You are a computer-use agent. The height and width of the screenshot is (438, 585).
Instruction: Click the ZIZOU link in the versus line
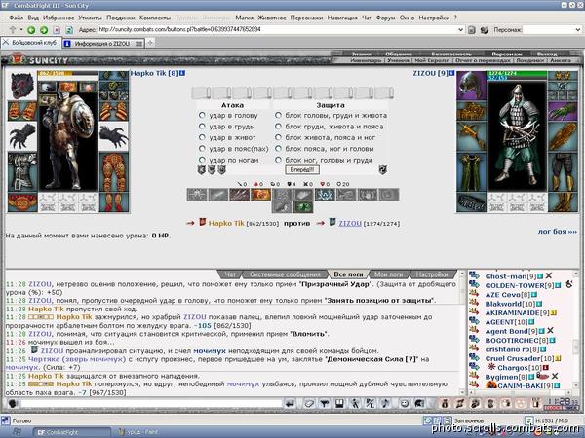coord(350,223)
